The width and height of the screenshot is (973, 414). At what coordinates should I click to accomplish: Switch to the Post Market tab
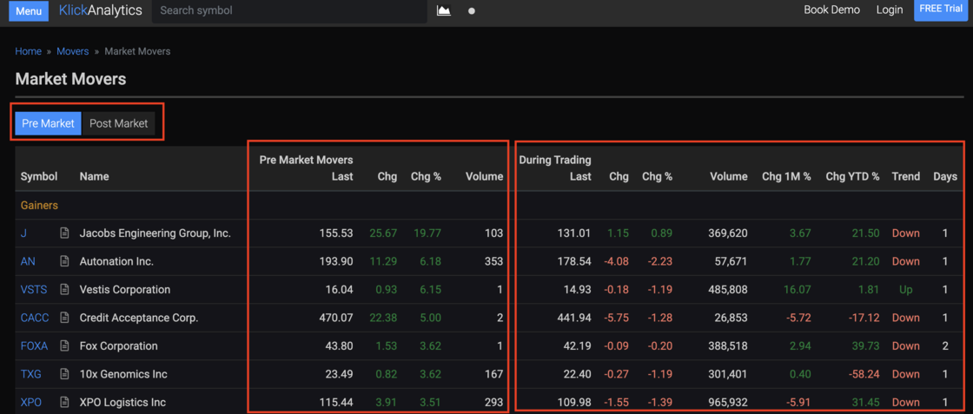tap(118, 123)
